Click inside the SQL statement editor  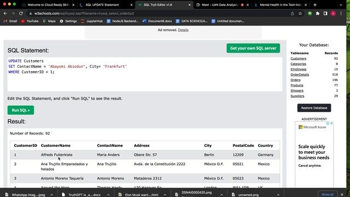point(145,74)
